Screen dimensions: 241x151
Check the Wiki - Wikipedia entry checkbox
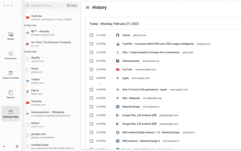click(91, 98)
